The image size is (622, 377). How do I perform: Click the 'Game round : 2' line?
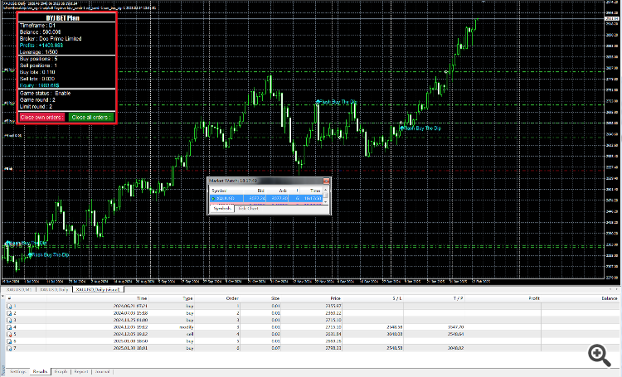coord(37,100)
